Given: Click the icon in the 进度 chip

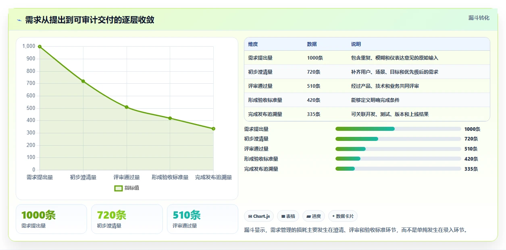Looking at the screenshot, I should pyautogui.click(x=309, y=217).
